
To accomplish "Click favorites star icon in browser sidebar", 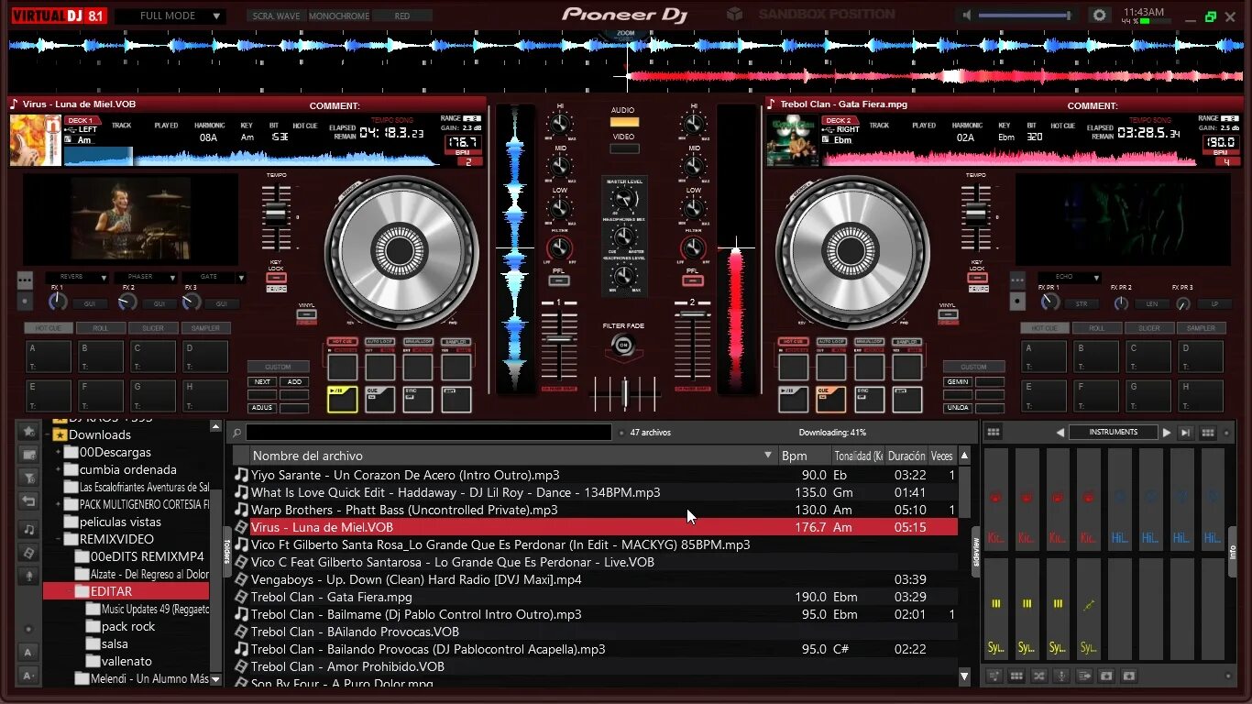I will click(28, 431).
